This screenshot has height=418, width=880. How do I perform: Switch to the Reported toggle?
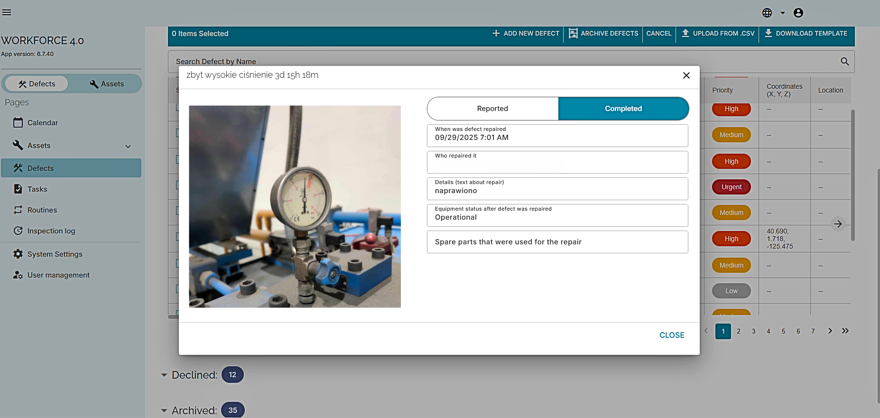(x=492, y=109)
